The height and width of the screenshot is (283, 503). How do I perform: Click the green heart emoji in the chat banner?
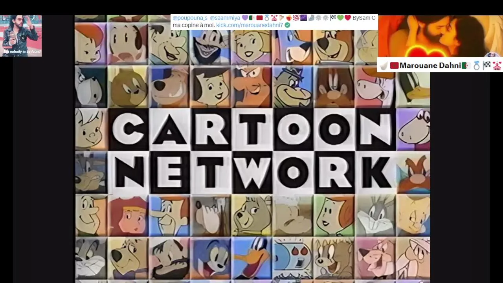340,18
